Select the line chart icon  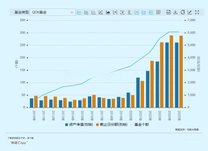(79, 12)
